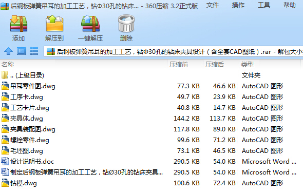The image size is (303, 194).
Task: Click the Word icon of 制定后钢板弹簧吊耳 document
Action: coord(5,172)
